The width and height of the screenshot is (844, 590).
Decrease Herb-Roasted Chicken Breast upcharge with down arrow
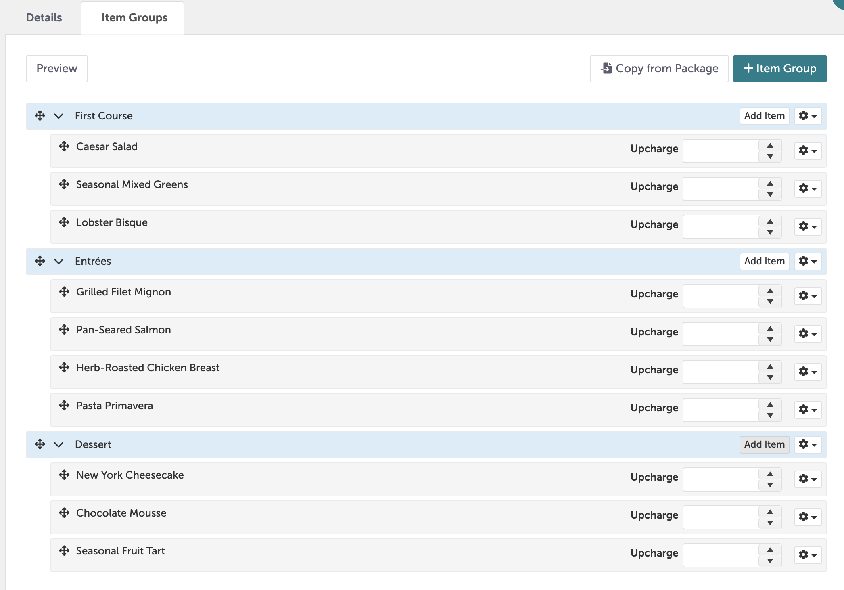pyautogui.click(x=770, y=378)
